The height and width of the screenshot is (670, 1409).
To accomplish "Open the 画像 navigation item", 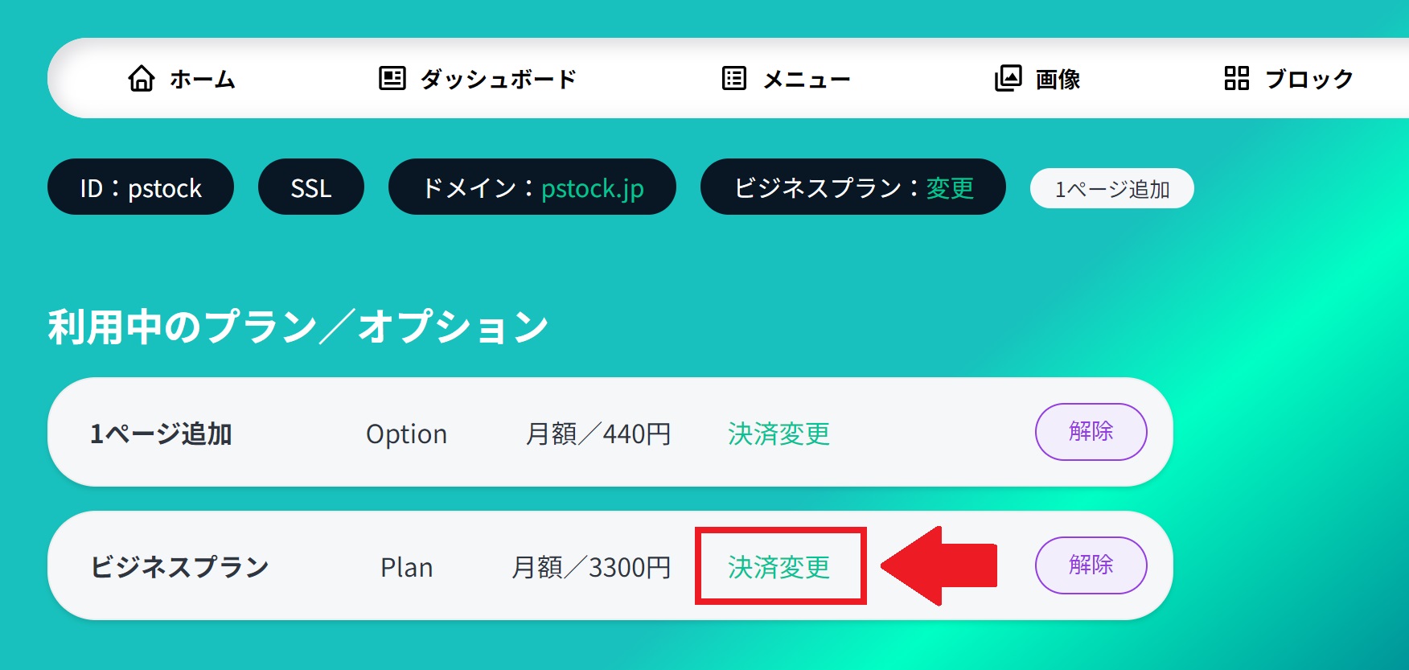I will click(x=1058, y=79).
